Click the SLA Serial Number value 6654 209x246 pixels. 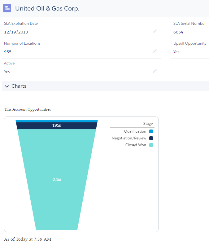tap(178, 32)
